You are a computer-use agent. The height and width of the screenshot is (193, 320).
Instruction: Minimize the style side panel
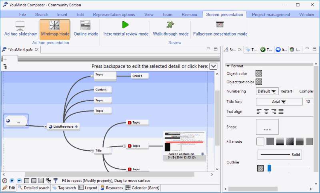(307, 49)
